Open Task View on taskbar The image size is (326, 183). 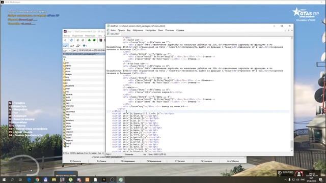pos(20,179)
